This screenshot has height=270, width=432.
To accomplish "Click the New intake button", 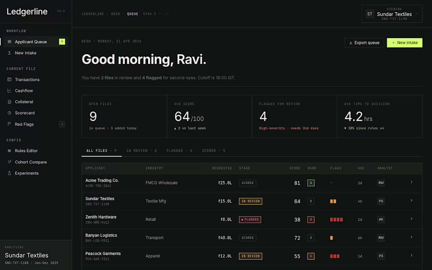I will point(405,43).
